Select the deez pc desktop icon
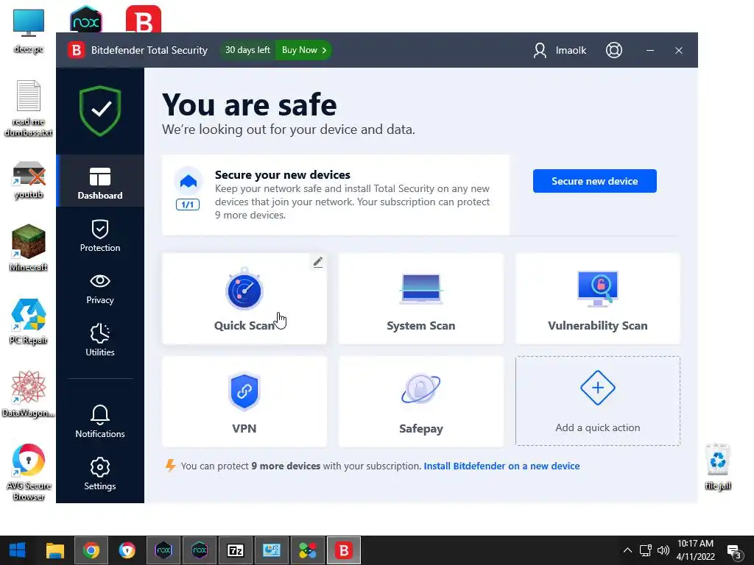Image resolution: width=754 pixels, height=565 pixels. [x=29, y=30]
